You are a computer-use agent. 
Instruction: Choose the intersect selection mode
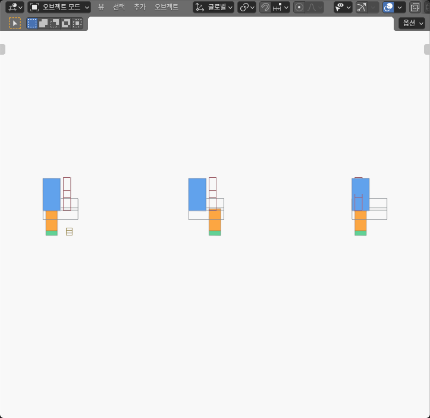click(77, 23)
